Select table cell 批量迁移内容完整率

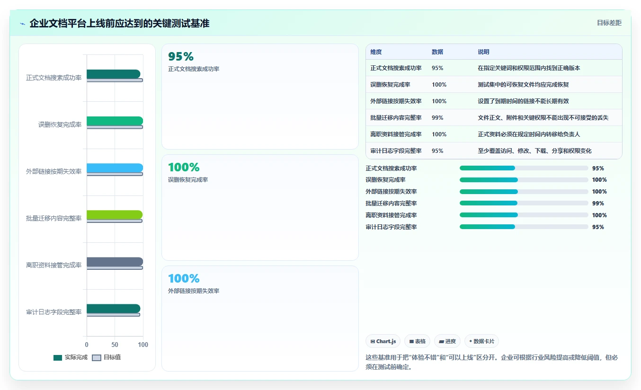click(396, 118)
